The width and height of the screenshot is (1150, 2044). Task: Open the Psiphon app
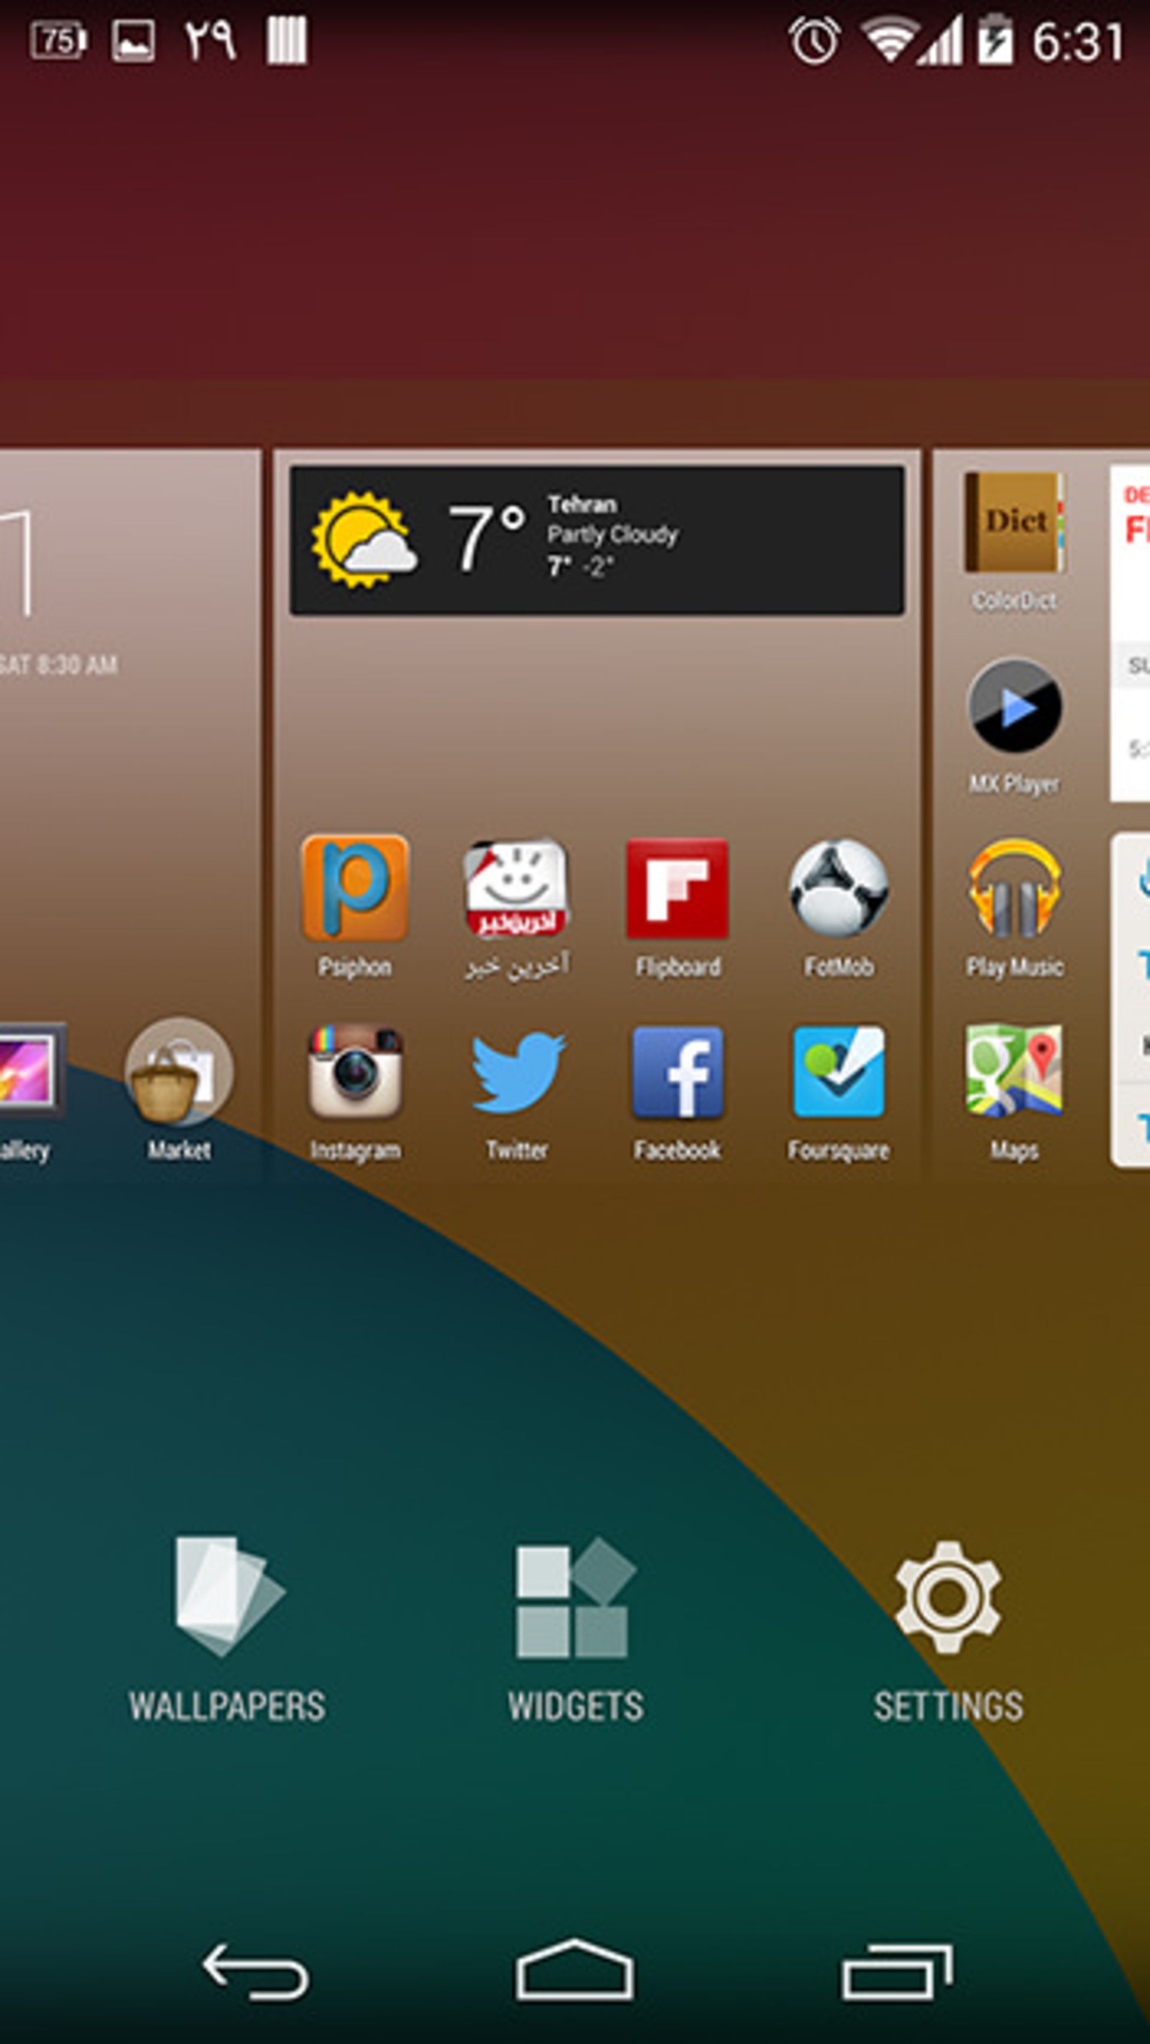[x=355, y=888]
